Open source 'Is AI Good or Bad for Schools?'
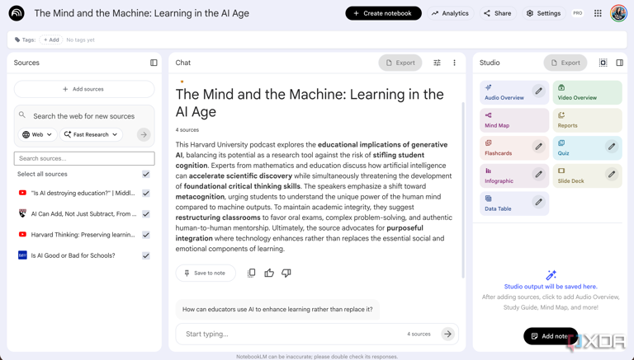The height and width of the screenshot is (360, 634). [73, 255]
